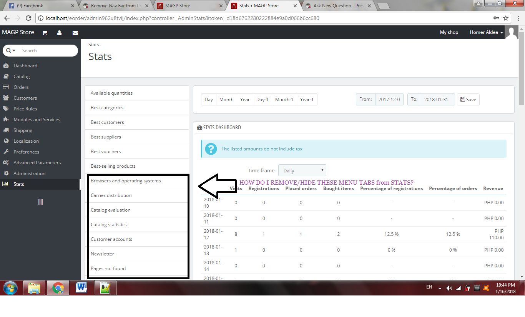This screenshot has width=525, height=317.
Task: Reload the page with the refresh icon
Action: click(28, 18)
